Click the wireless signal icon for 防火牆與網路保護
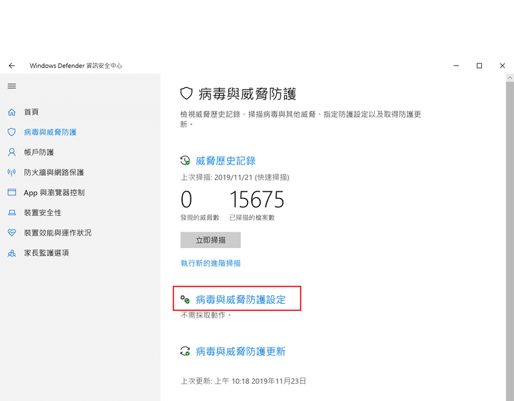The height and width of the screenshot is (401, 514). tap(11, 172)
